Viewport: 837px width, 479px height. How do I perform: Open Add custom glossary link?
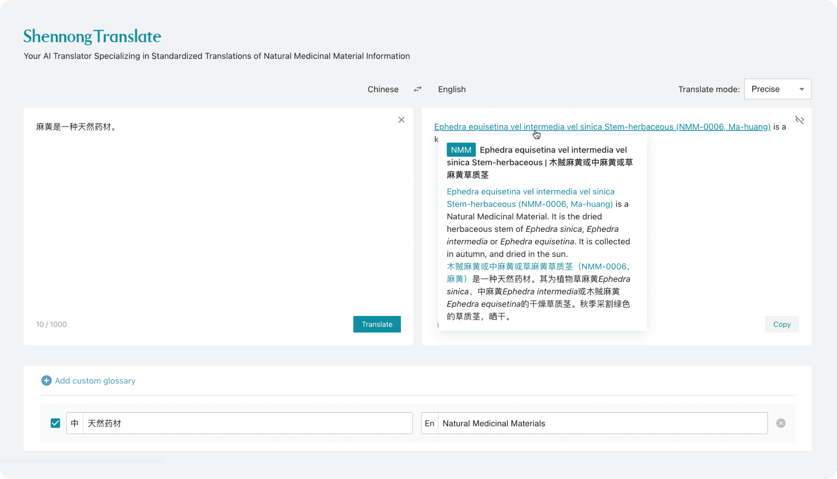[95, 381]
